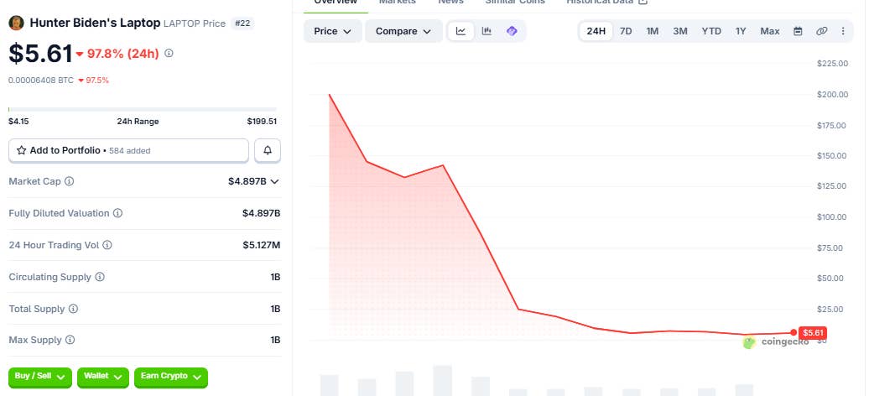Screen dimensions: 869x396
Task: Copy chart link icon
Action: tap(821, 31)
